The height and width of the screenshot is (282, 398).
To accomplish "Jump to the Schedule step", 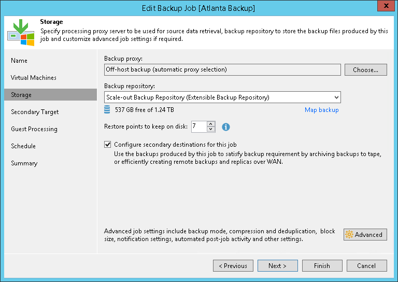I will point(23,146).
